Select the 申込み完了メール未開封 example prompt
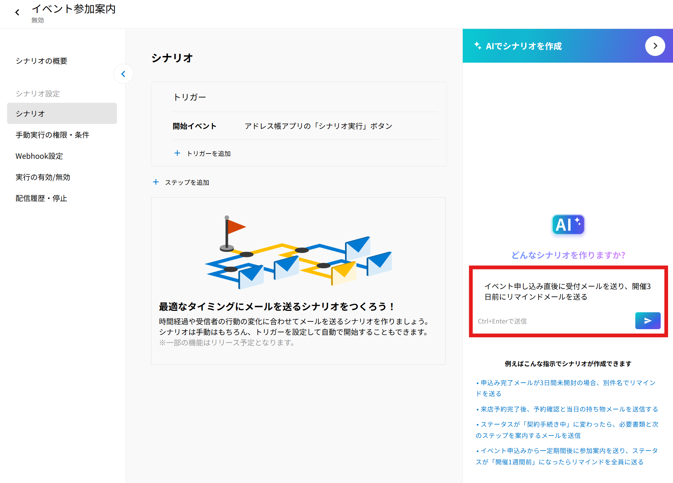673x483 pixels. click(x=567, y=388)
